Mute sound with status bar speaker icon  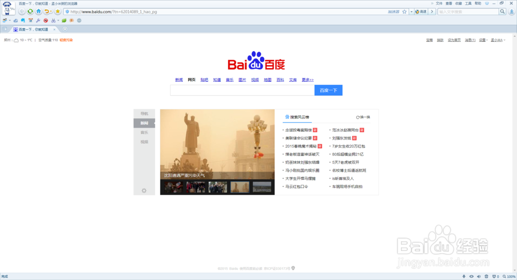479,277
